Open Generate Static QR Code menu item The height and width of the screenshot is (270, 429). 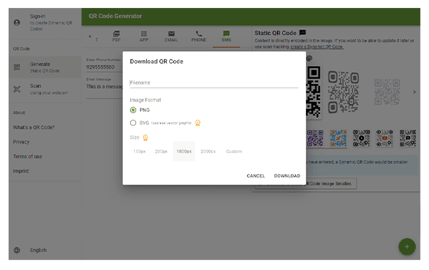(x=45, y=67)
